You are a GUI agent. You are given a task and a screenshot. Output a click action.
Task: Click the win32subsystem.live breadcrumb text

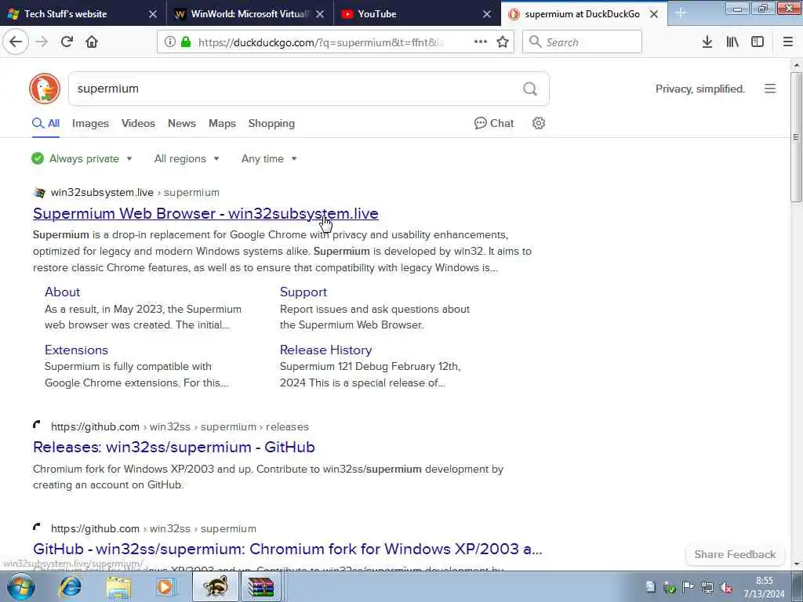coord(102,193)
